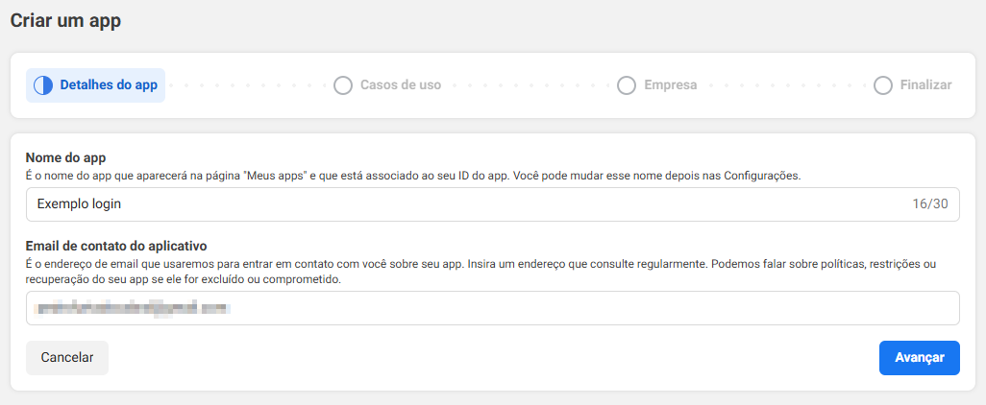Go to the Casos de uso step label
Image resolution: width=986 pixels, height=405 pixels.
(x=401, y=85)
